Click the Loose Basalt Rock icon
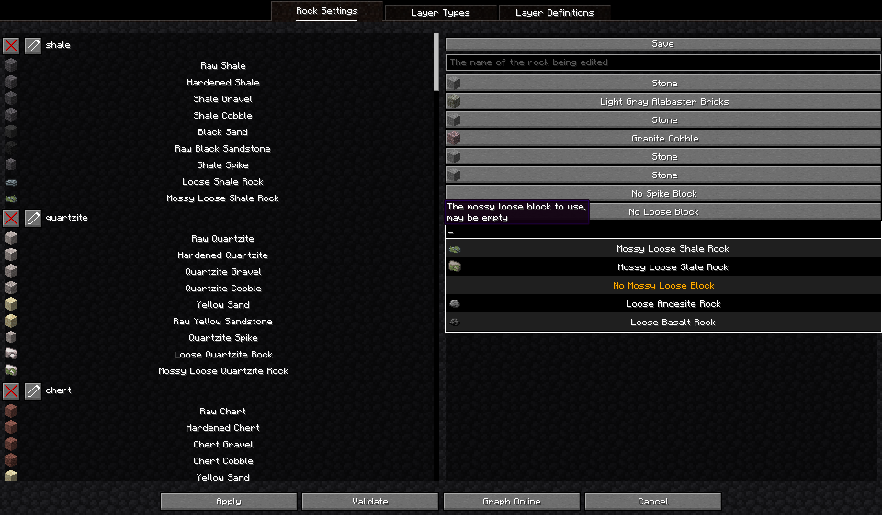Image resolution: width=882 pixels, height=515 pixels. (x=455, y=322)
